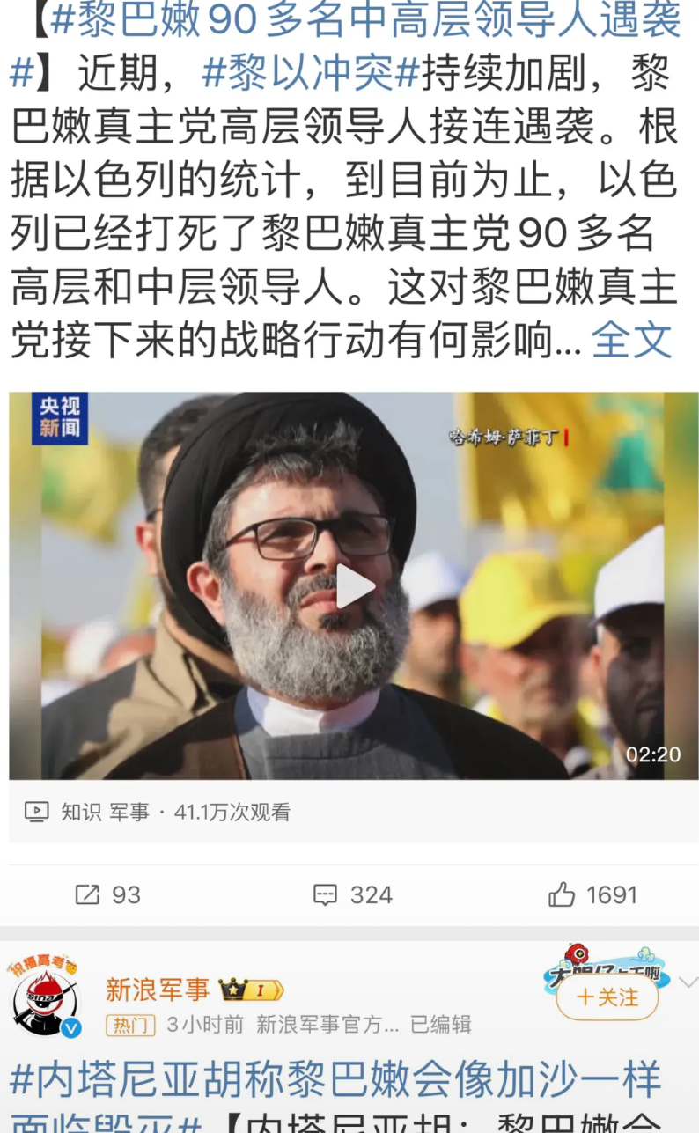Tap the 热门 tag label
This screenshot has width=699, height=1133.
click(130, 1025)
